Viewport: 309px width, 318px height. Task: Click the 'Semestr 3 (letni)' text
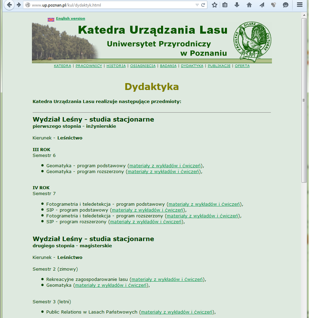[52, 302]
